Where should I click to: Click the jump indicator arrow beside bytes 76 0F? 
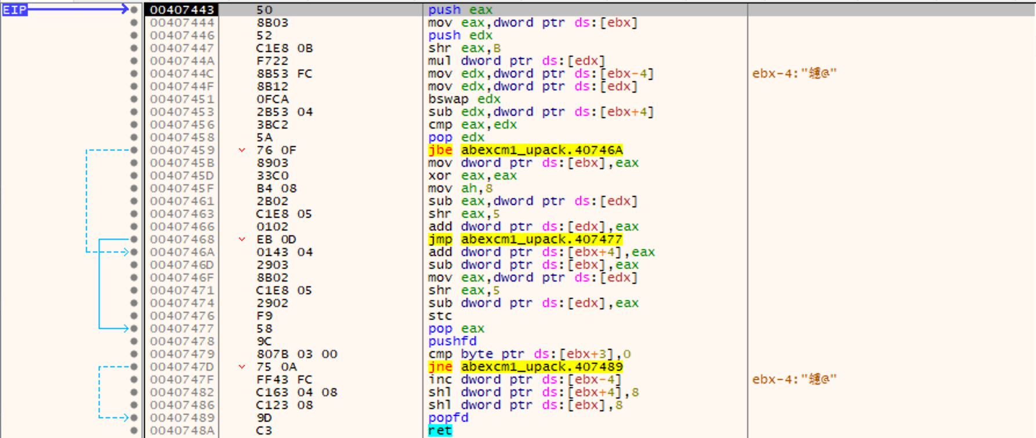[242, 150]
